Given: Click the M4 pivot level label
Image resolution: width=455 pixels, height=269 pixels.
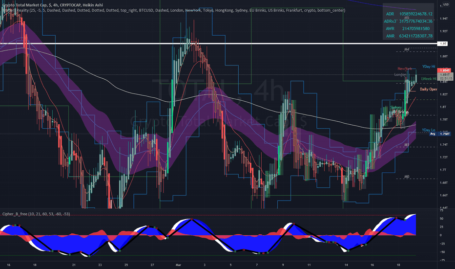Looking at the screenshot, I should (407, 49).
